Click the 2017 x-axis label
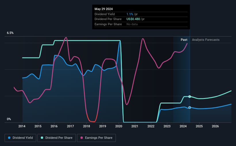This screenshot has width=236, height=146. pyautogui.click(x=70, y=126)
